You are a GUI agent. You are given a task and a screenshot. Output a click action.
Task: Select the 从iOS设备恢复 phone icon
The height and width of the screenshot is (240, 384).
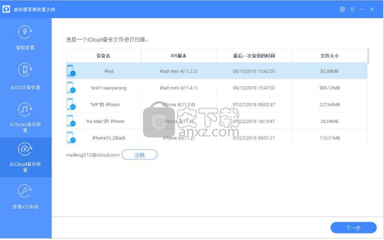coord(25,69)
